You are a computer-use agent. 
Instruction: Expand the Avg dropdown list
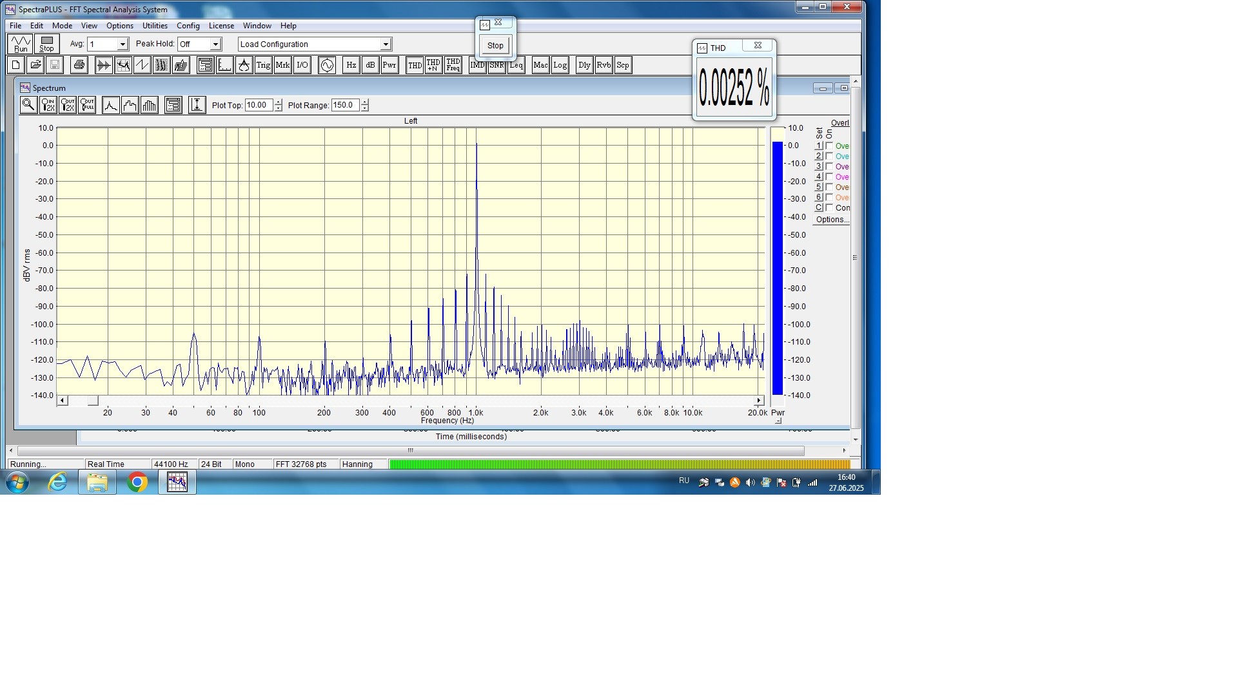click(122, 44)
